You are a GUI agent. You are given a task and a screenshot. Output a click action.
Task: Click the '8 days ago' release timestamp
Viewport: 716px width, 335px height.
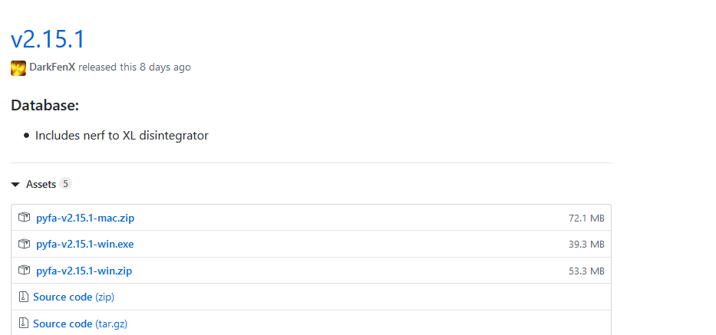[165, 67]
